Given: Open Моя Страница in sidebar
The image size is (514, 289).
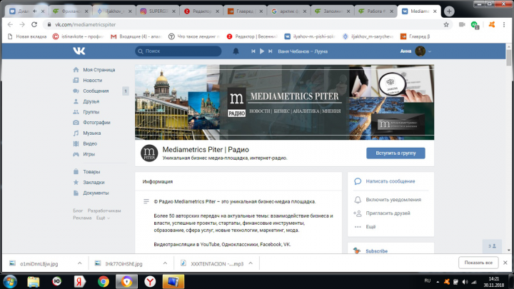Looking at the screenshot, I should [99, 70].
